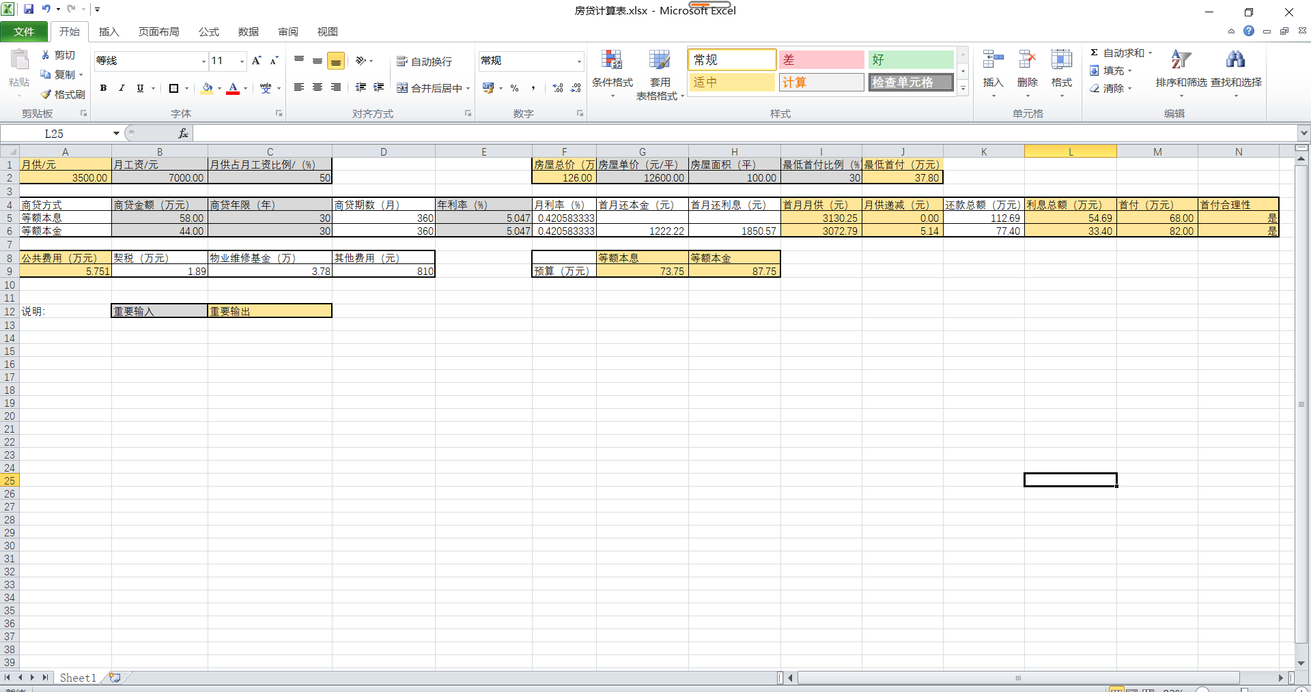Viewport: 1311px width, 692px height.
Task: Click decrease decimal places icon
Action: (x=576, y=88)
